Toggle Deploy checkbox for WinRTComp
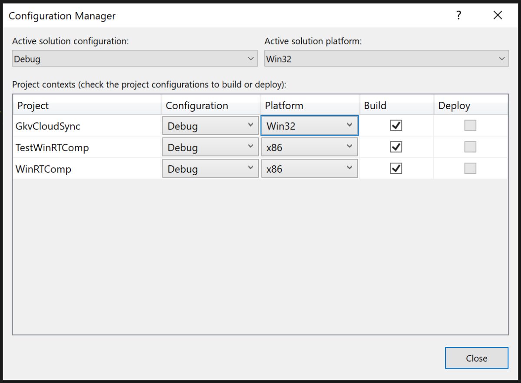 point(470,168)
